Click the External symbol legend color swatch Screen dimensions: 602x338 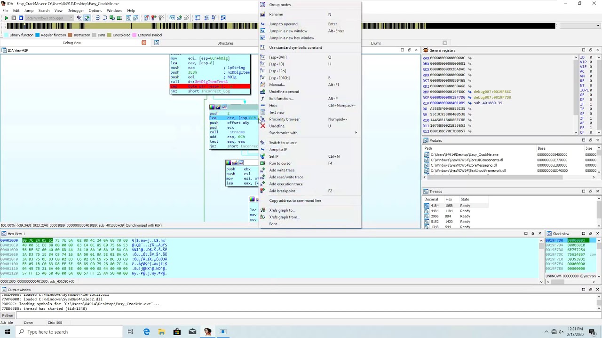click(134, 35)
